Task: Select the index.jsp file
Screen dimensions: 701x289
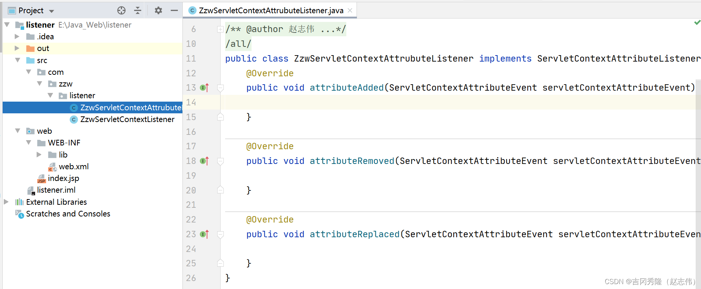Action: [x=63, y=178]
